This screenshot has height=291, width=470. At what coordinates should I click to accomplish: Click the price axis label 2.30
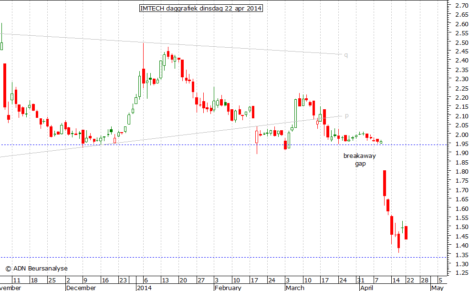click(x=461, y=79)
